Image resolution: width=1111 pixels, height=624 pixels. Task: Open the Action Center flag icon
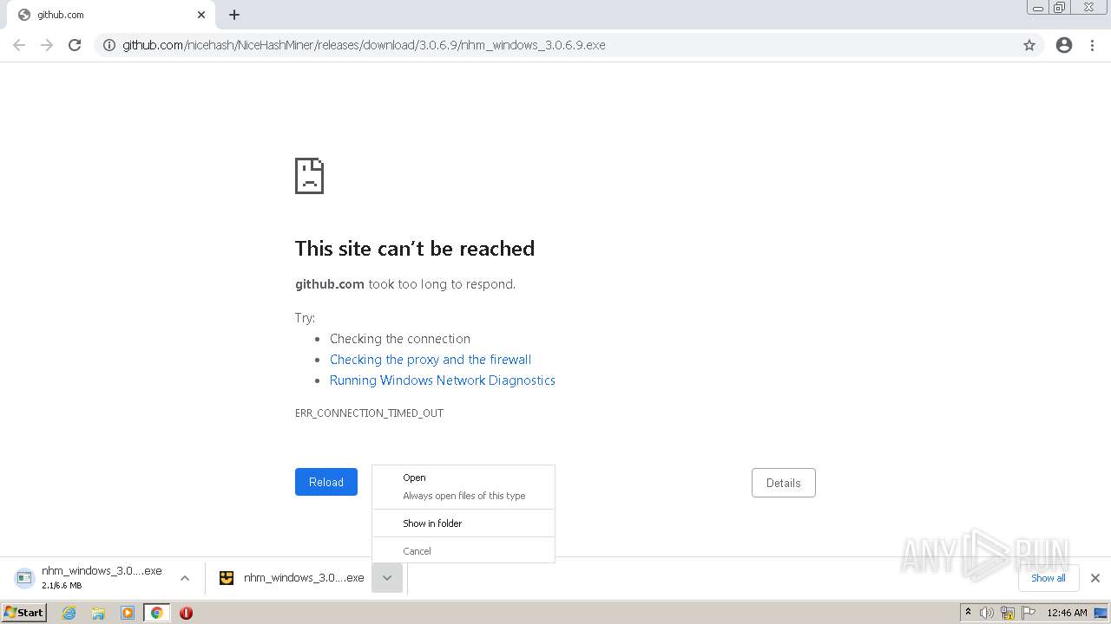(x=1029, y=613)
